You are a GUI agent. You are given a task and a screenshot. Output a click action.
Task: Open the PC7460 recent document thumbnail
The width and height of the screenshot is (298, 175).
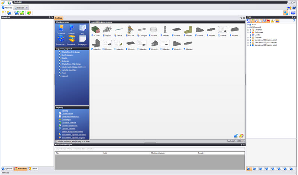click(96, 31)
